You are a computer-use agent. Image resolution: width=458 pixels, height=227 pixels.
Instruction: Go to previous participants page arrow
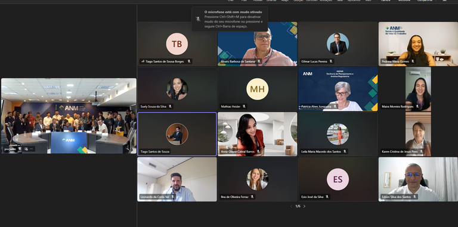click(291, 206)
